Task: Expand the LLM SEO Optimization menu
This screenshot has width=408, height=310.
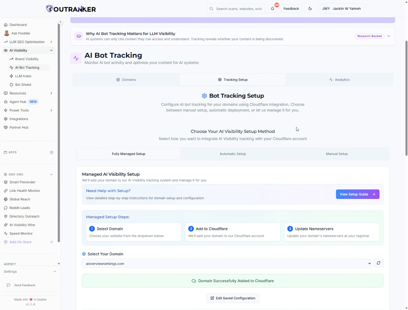Action: point(51,42)
